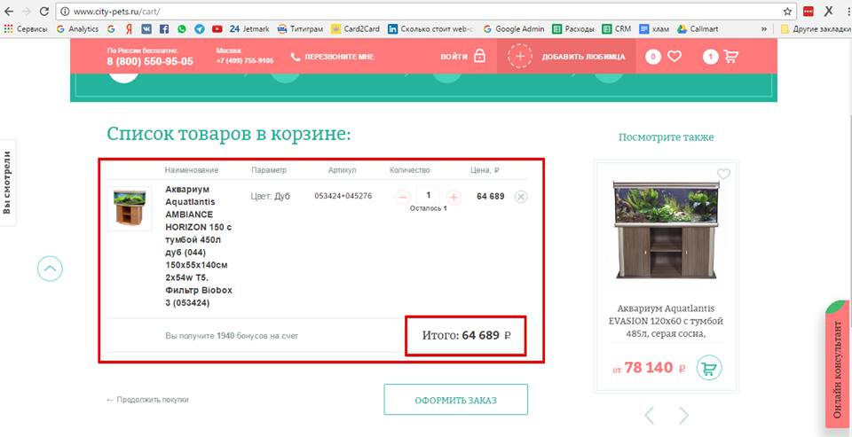Remove the item with the X icon
This screenshot has height=437, width=852.
pos(521,197)
